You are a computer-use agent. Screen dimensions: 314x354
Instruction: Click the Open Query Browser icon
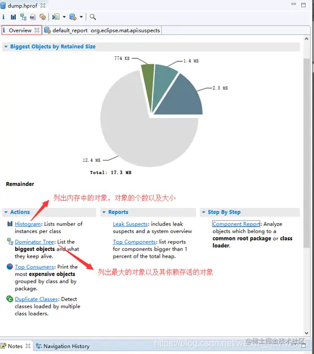(x=73, y=17)
